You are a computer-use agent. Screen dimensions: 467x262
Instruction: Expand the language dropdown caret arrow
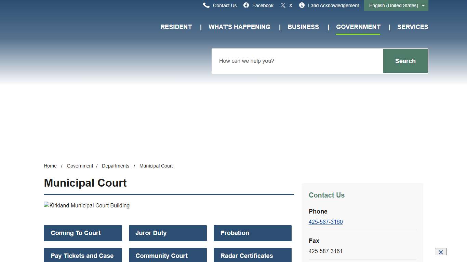click(x=423, y=5)
